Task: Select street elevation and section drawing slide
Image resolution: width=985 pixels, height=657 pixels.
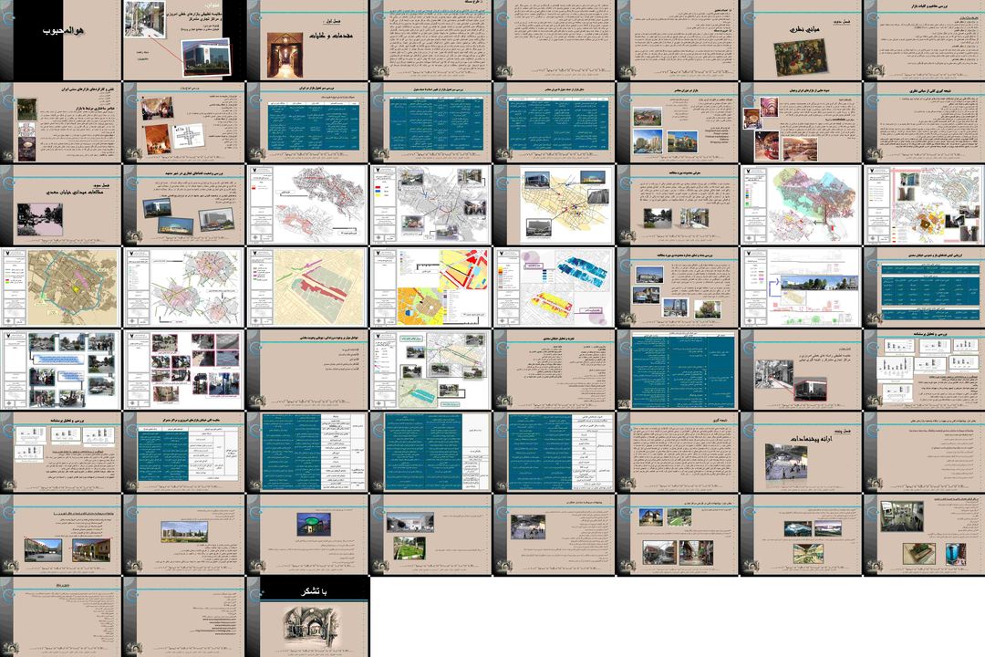Action: [801, 287]
